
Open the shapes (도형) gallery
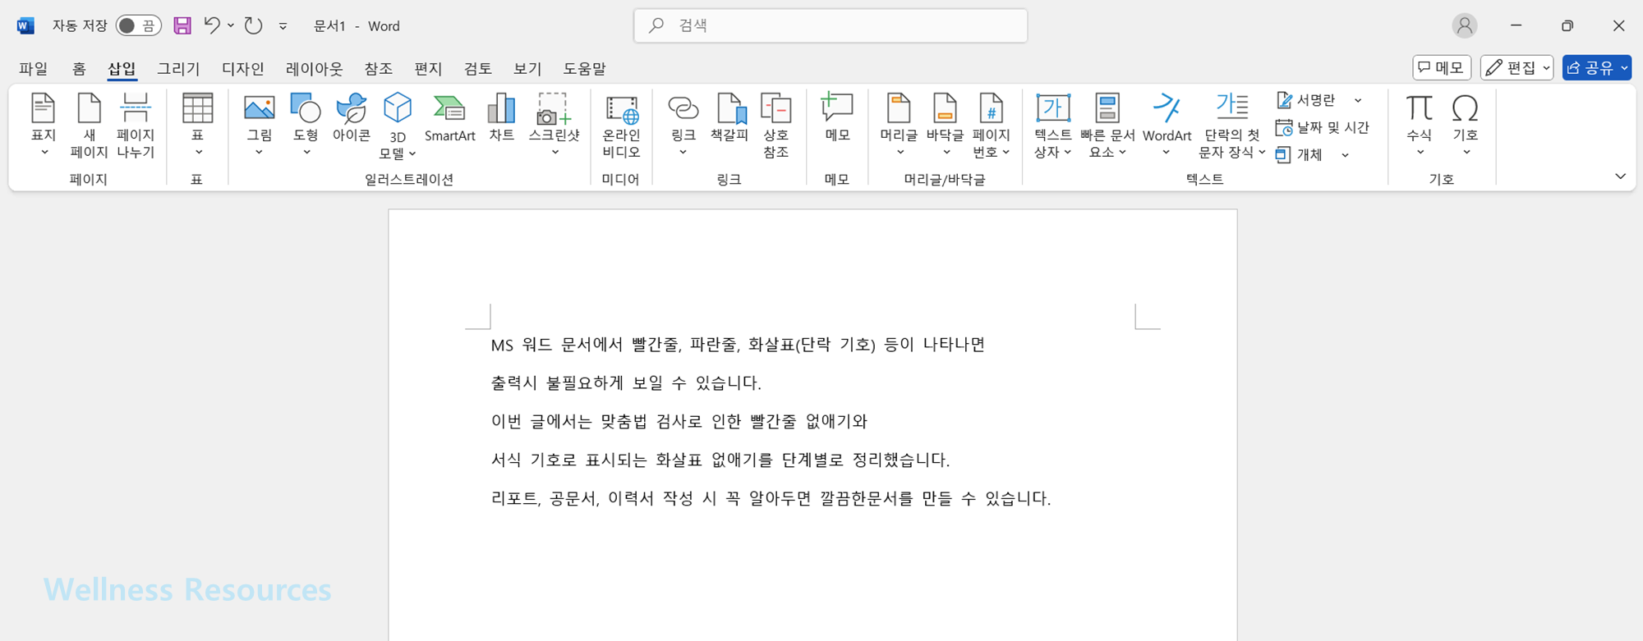tap(306, 125)
